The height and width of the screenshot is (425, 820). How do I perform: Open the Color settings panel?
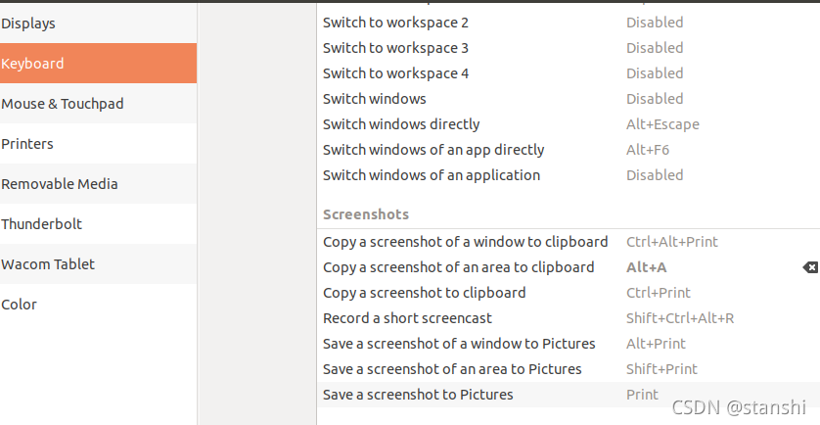[x=20, y=305]
